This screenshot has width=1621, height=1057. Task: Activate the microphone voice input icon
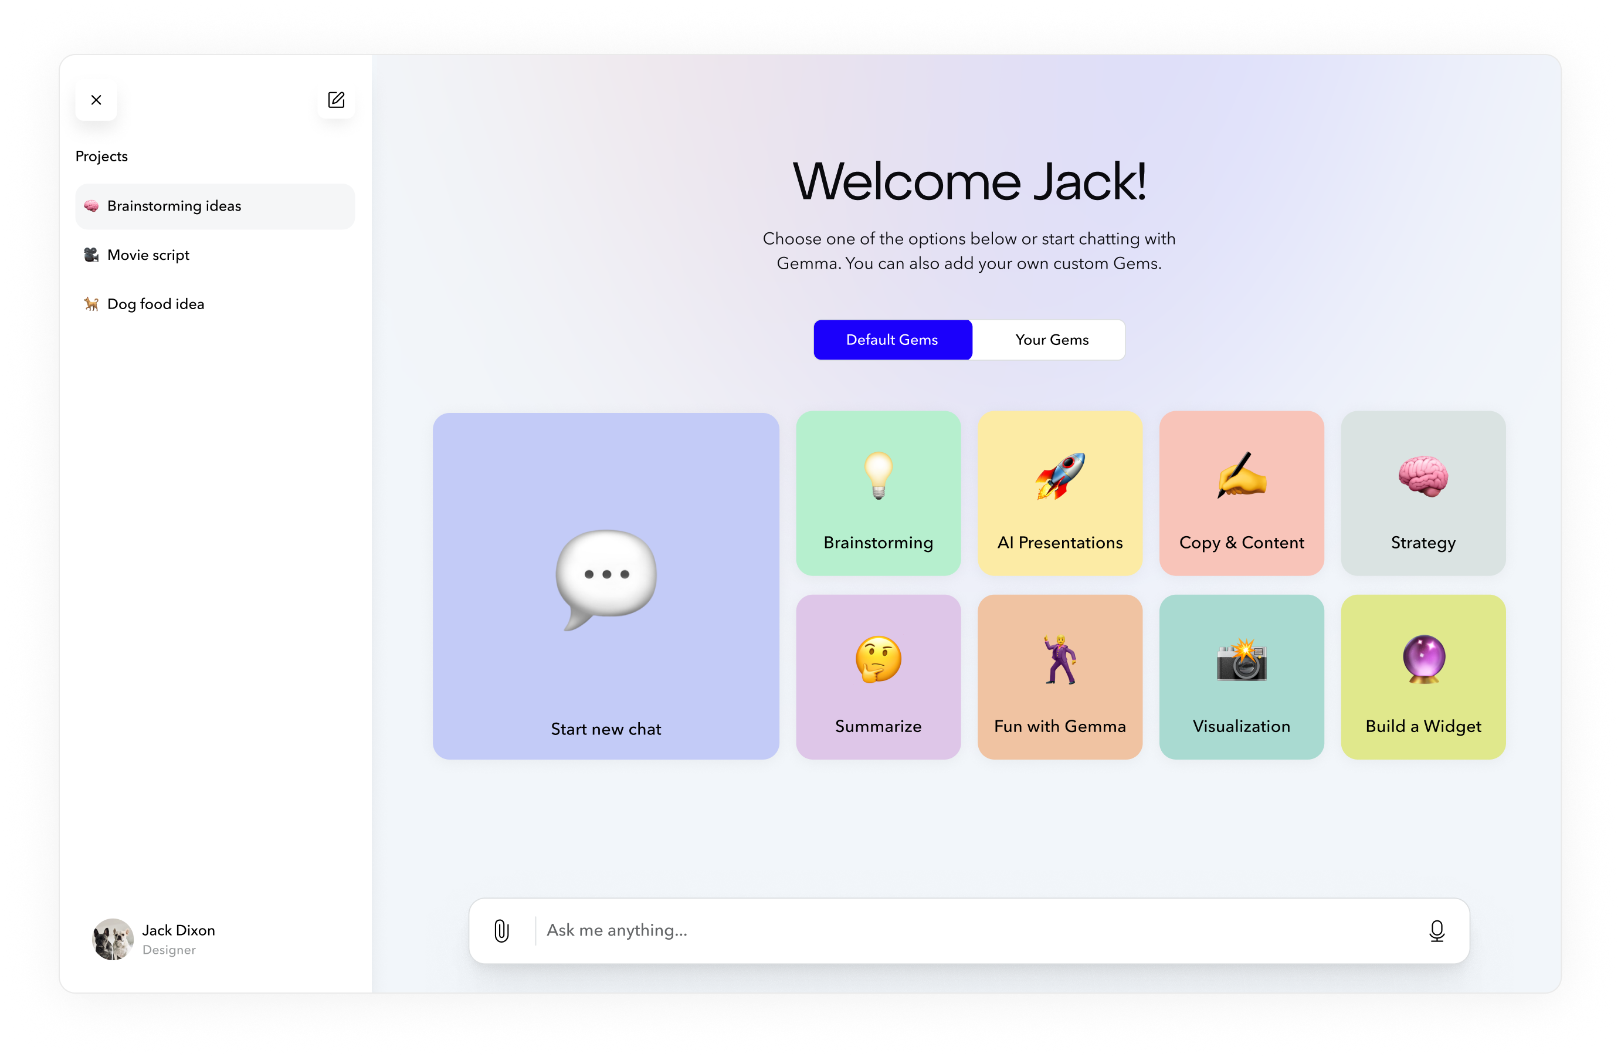pos(1436,930)
